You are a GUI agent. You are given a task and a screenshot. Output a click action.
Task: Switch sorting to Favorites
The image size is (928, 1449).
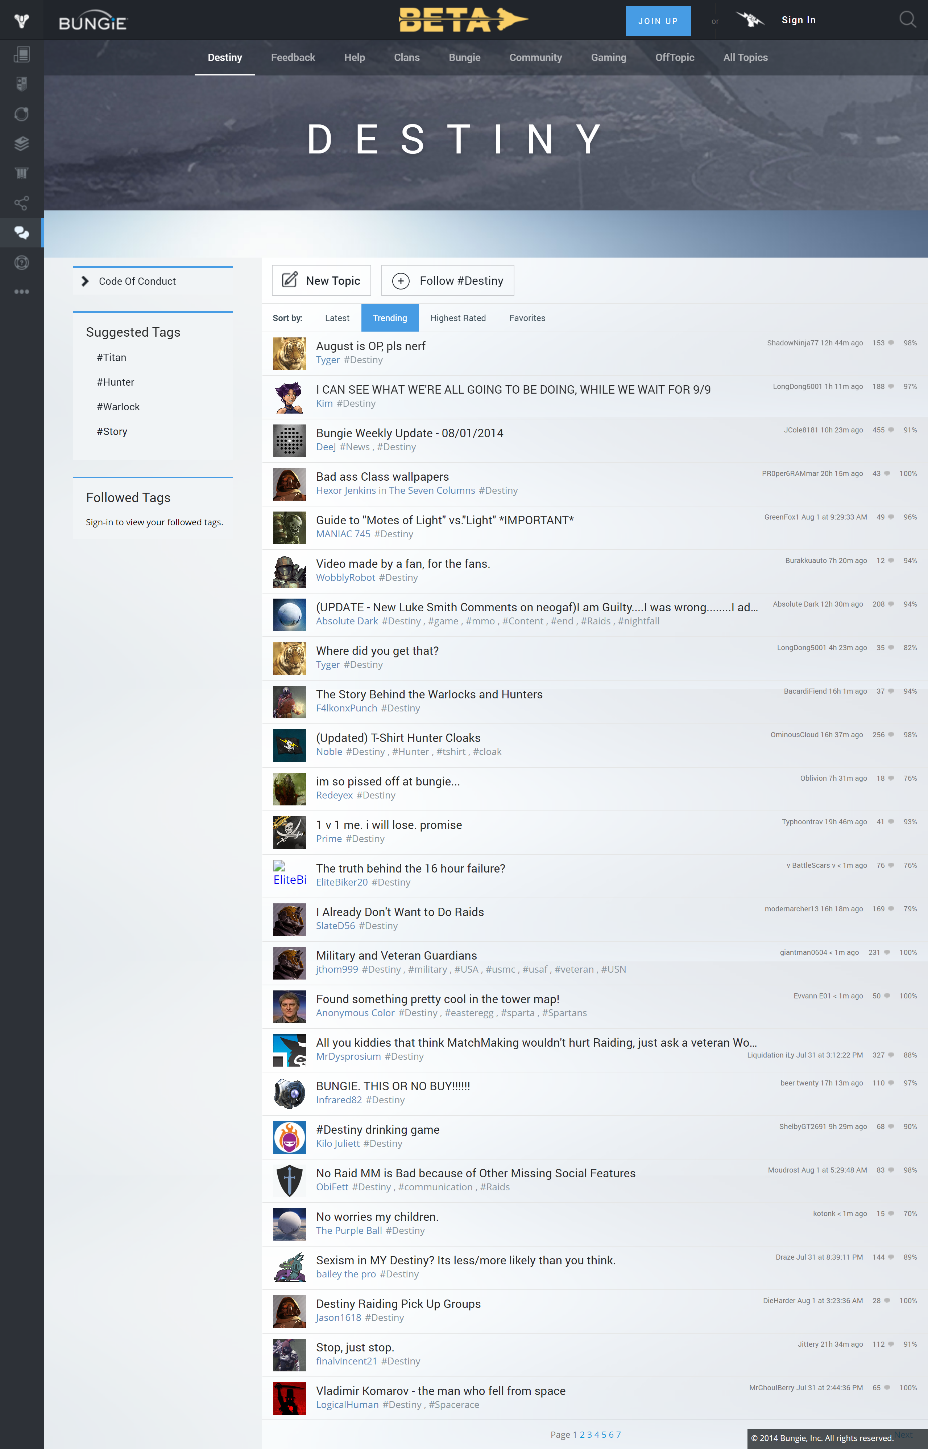coord(527,318)
